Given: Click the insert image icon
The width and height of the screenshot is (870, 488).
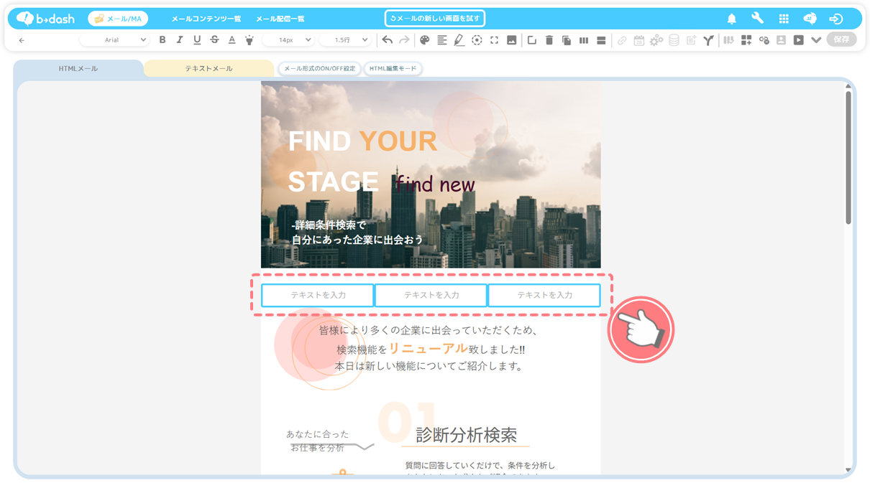Looking at the screenshot, I should coord(512,40).
